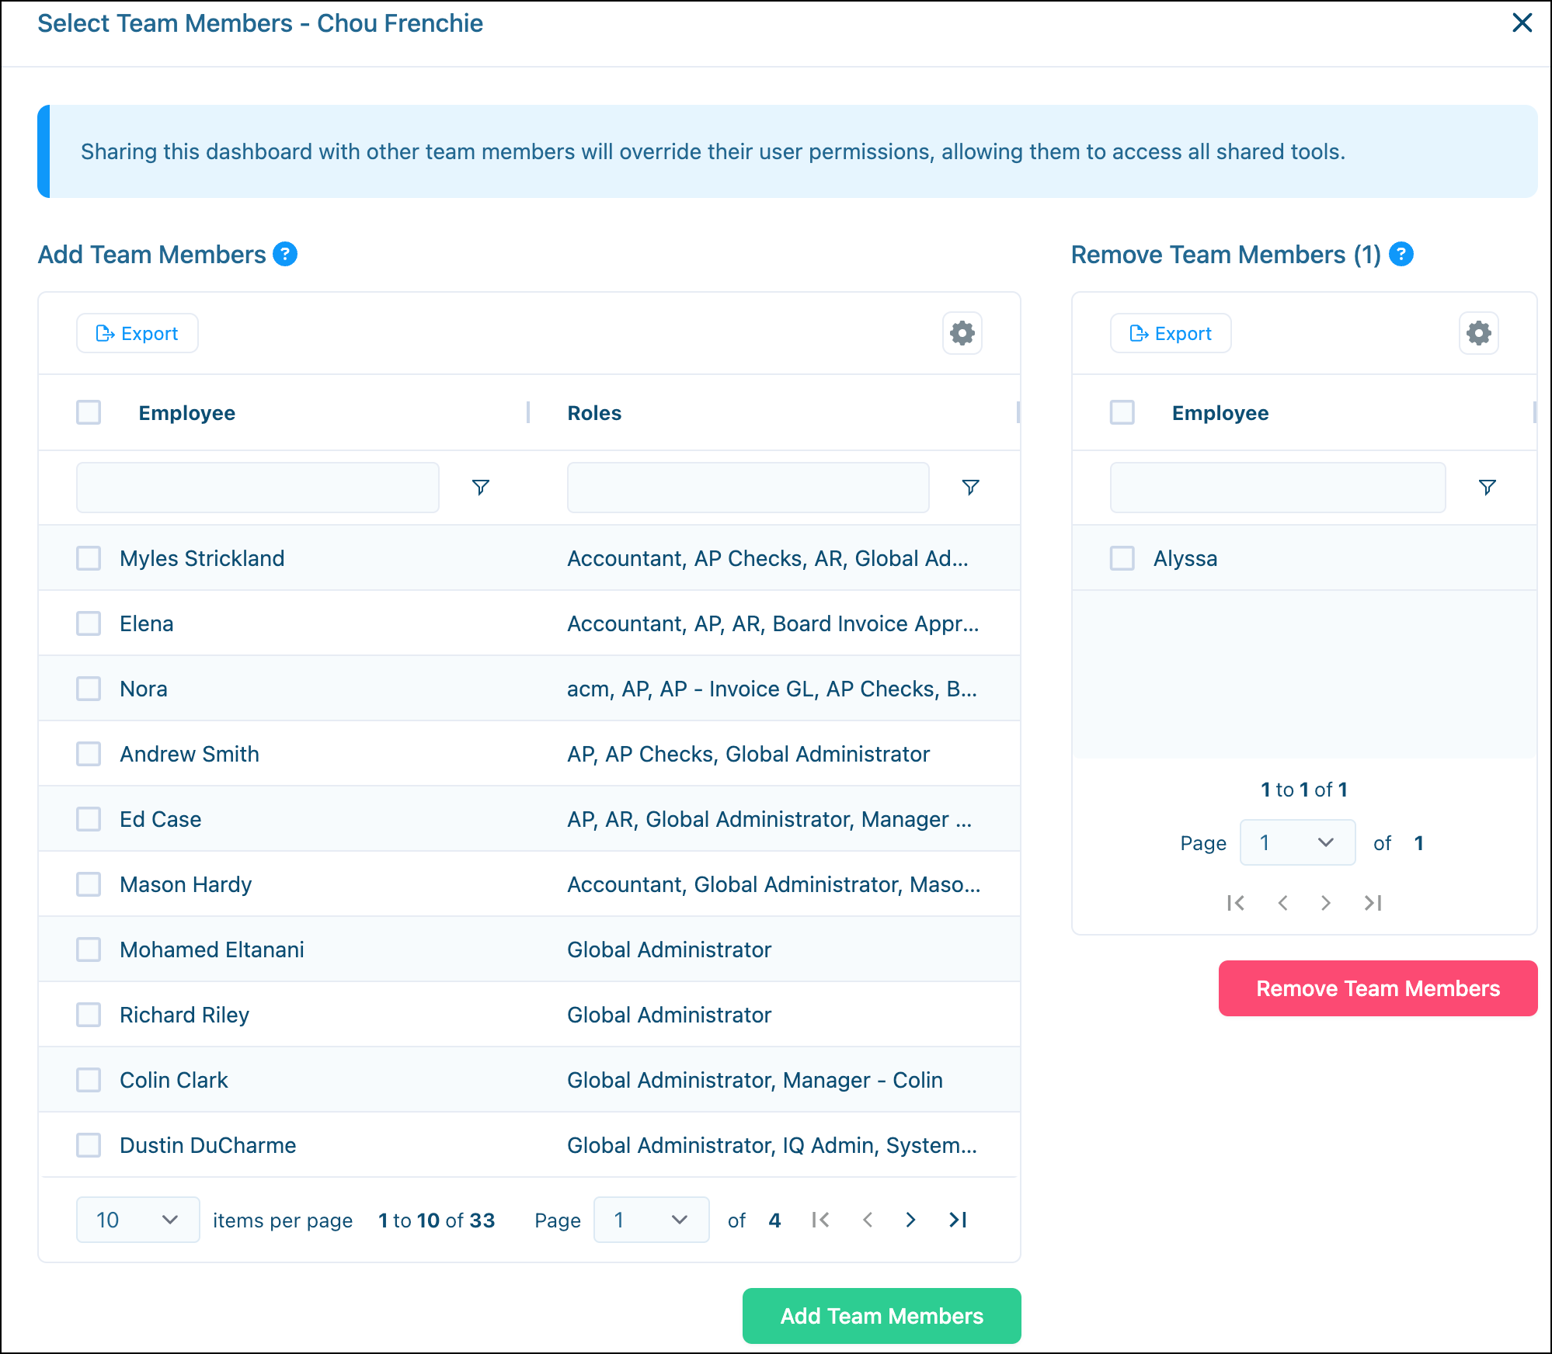
Task: Check the Mason Hardy checkbox
Action: 89,884
